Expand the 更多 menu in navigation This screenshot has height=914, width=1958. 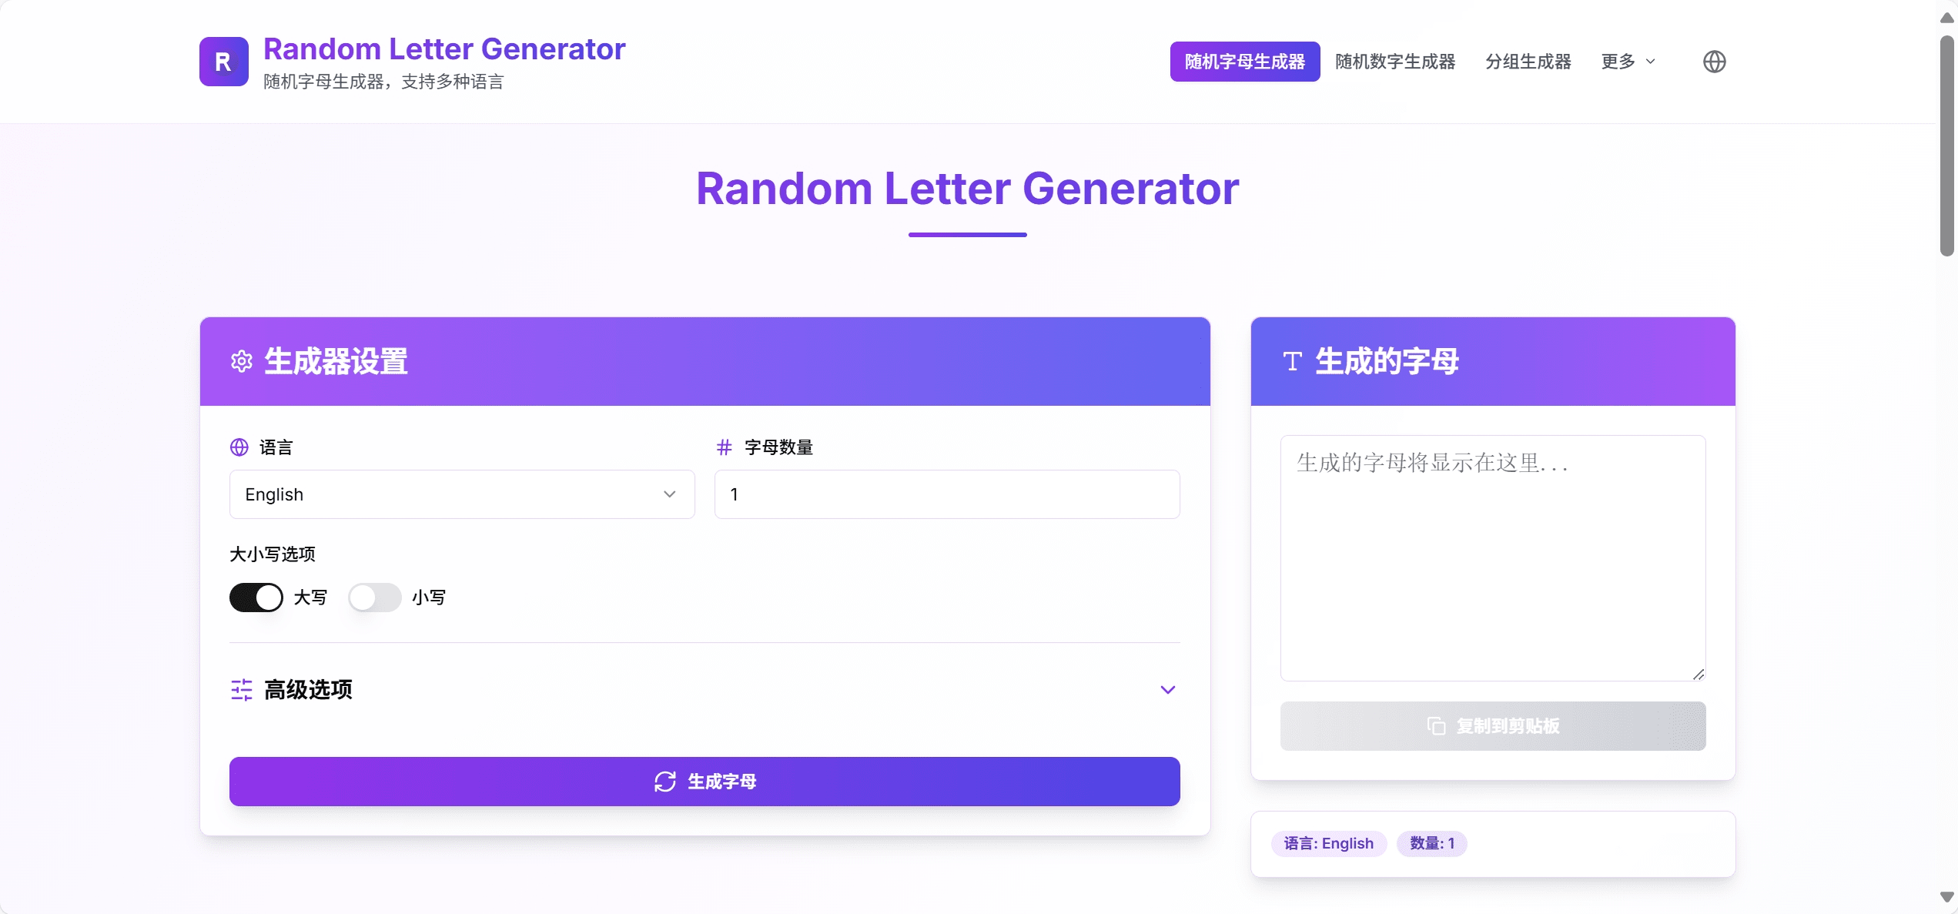(x=1628, y=62)
